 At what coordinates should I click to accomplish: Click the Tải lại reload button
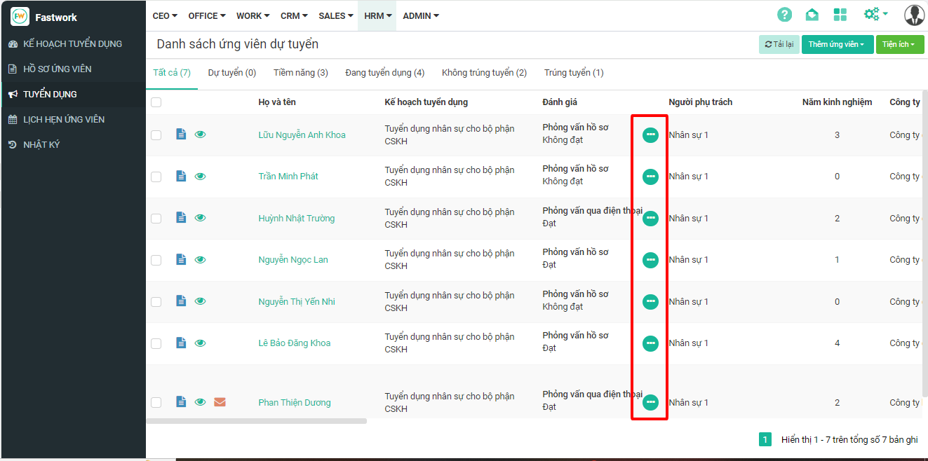(x=779, y=44)
